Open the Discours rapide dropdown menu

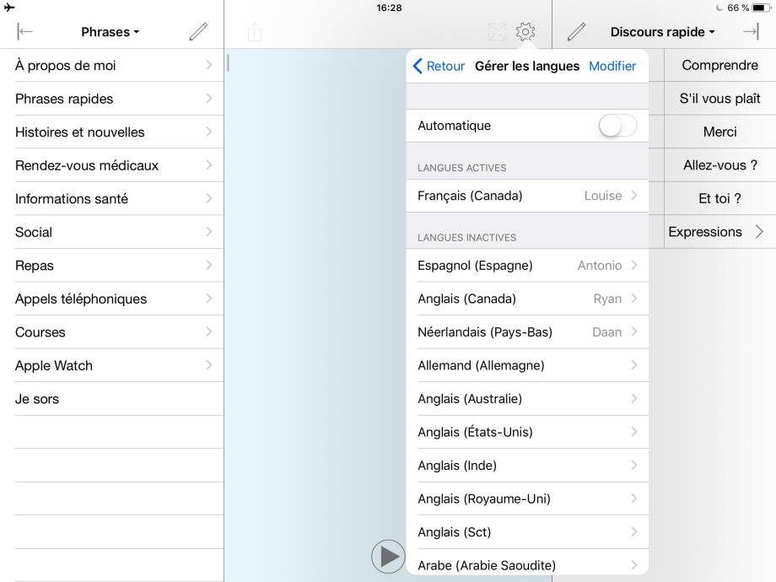coord(663,32)
